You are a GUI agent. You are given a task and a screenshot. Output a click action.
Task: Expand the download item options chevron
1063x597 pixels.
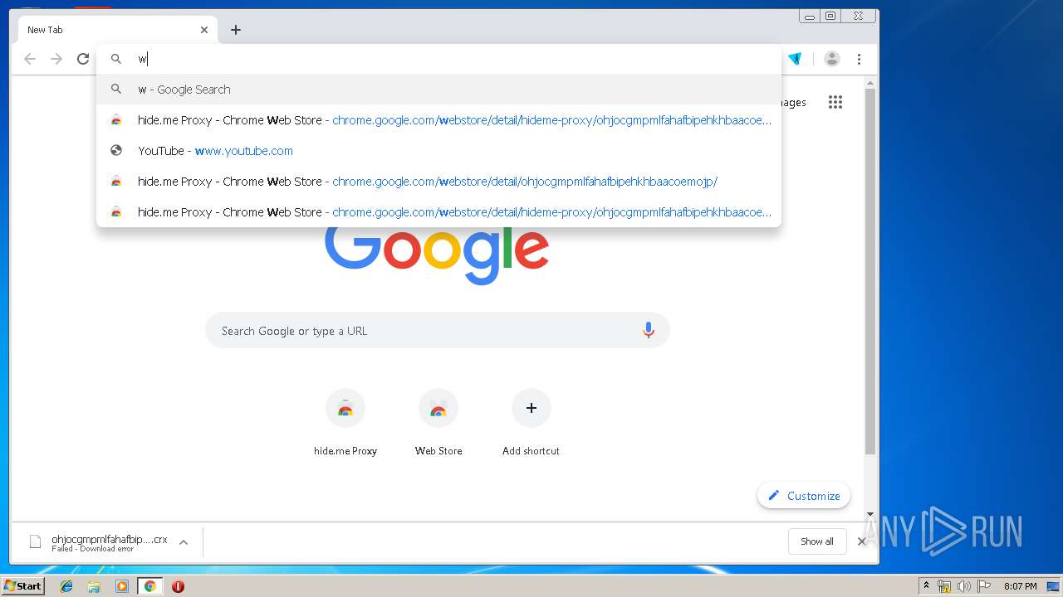pos(184,542)
